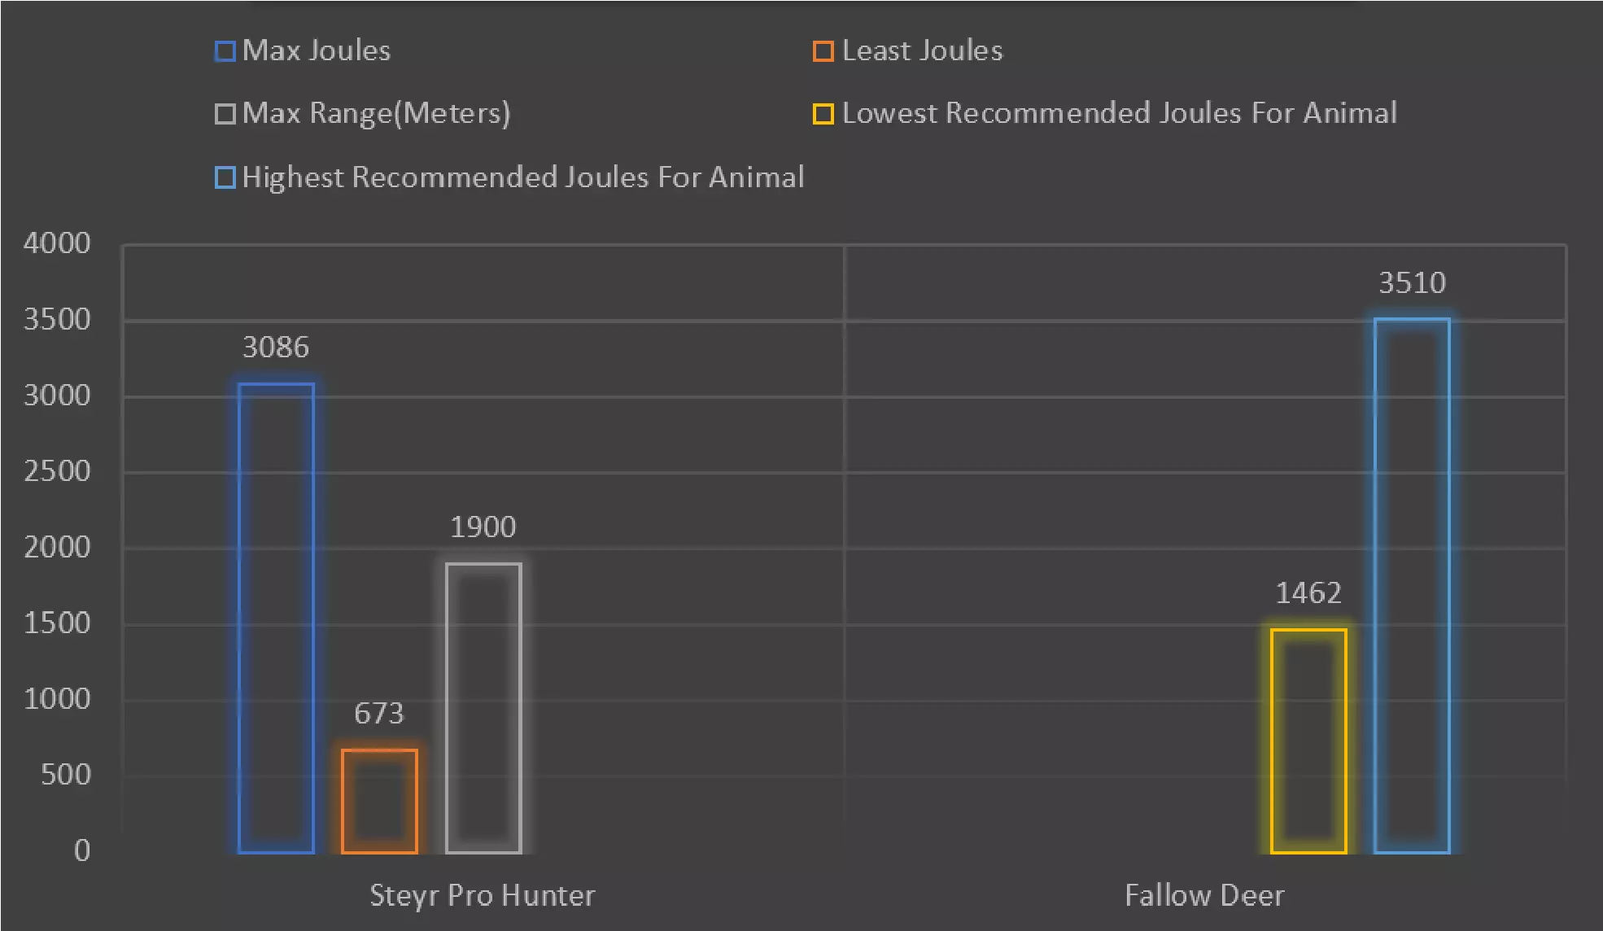Click the light blue Highest Recommended bar
Viewport: 1603px width, 931px height.
pos(1412,586)
